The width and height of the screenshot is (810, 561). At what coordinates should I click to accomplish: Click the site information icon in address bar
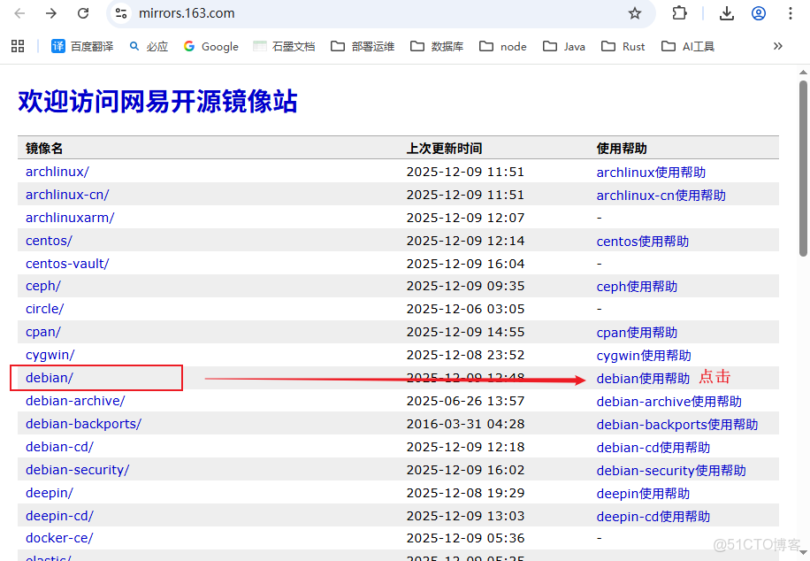[x=119, y=13]
